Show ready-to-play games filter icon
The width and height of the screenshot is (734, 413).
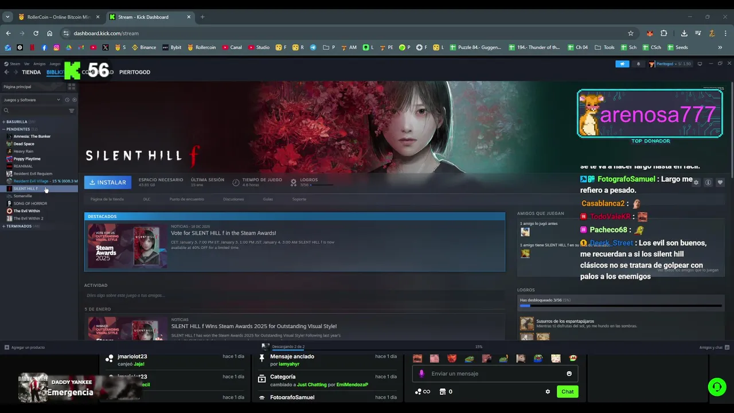coord(75,100)
